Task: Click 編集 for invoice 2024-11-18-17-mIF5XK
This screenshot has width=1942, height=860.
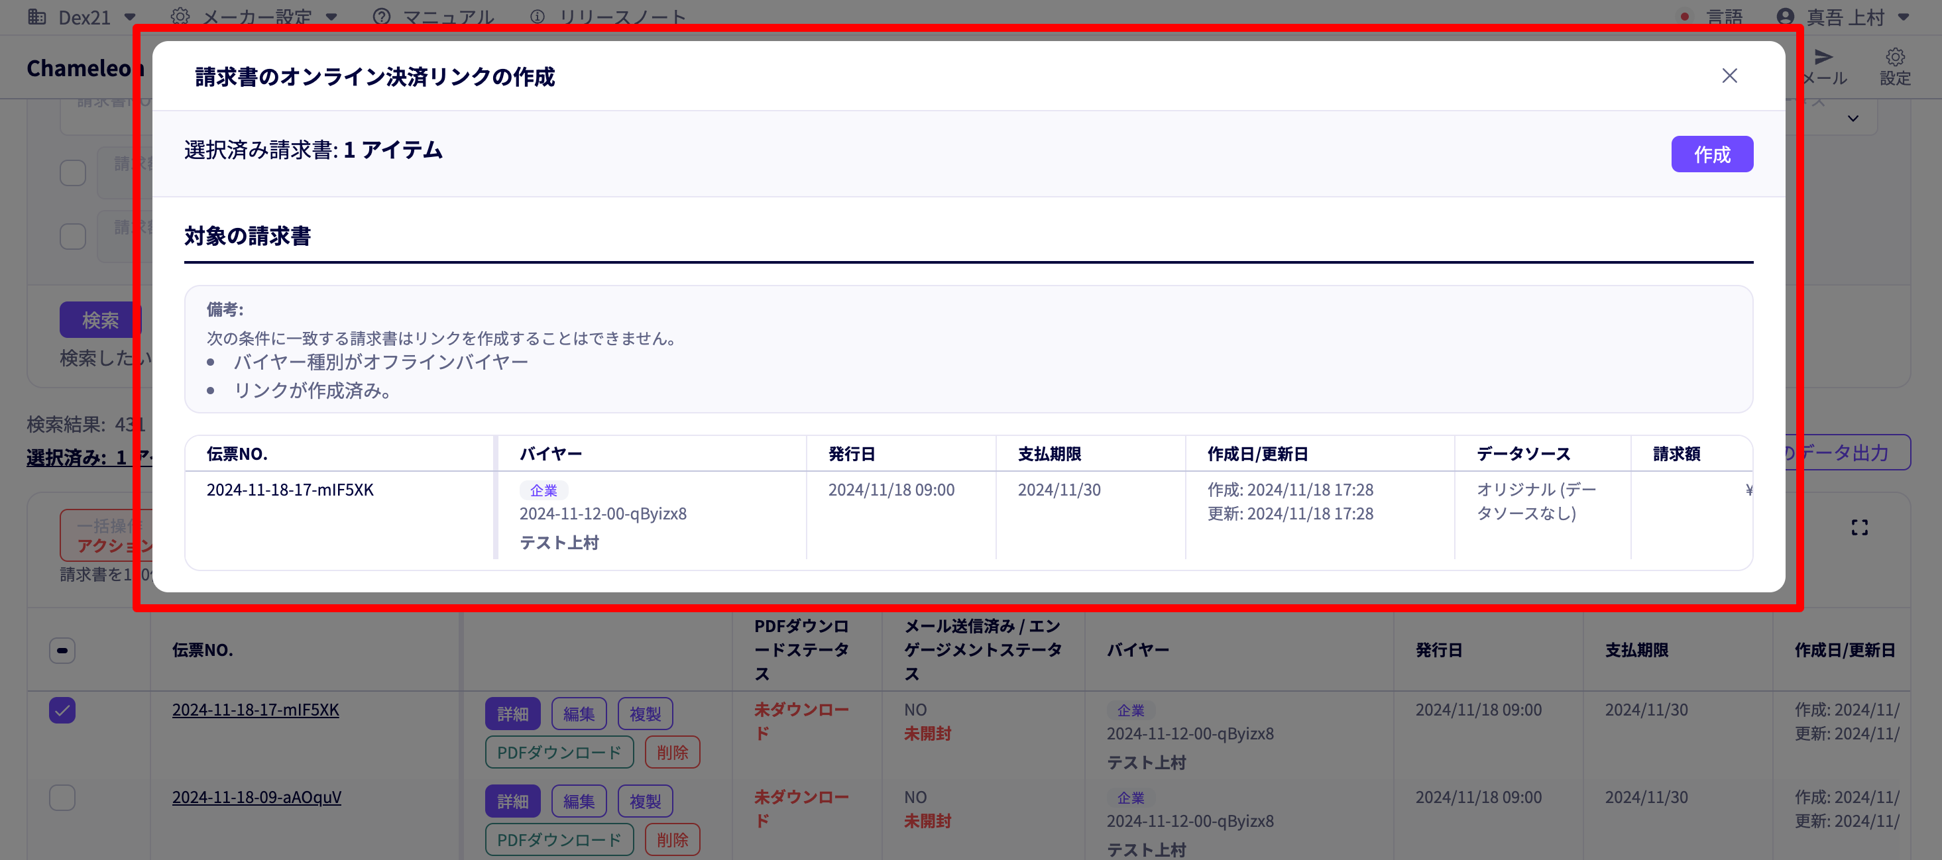Action: point(579,714)
